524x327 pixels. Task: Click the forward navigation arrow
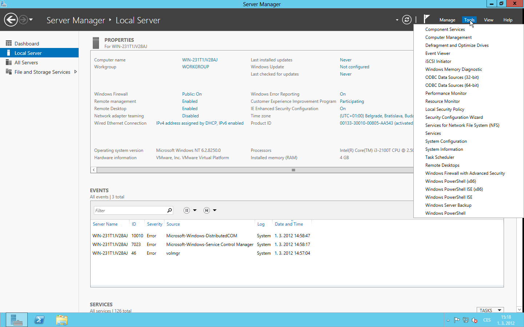coord(23,20)
